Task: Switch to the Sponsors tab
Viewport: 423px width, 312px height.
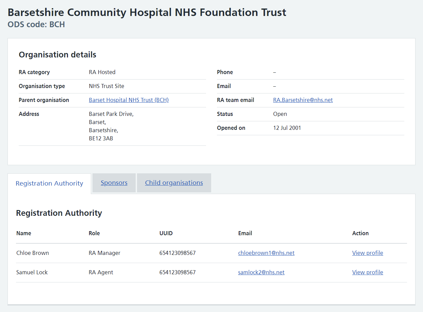Action: pyautogui.click(x=114, y=183)
